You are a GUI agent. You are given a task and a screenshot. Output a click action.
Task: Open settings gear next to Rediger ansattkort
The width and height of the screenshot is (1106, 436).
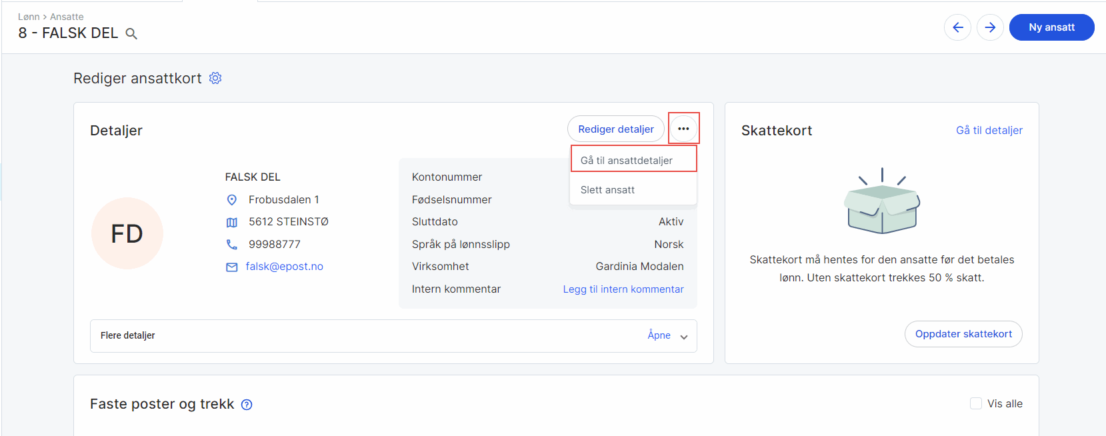tap(215, 79)
